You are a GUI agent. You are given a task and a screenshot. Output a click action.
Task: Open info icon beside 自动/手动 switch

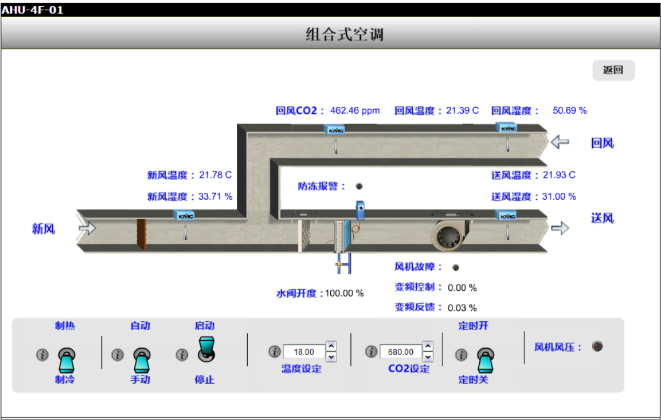(x=118, y=355)
